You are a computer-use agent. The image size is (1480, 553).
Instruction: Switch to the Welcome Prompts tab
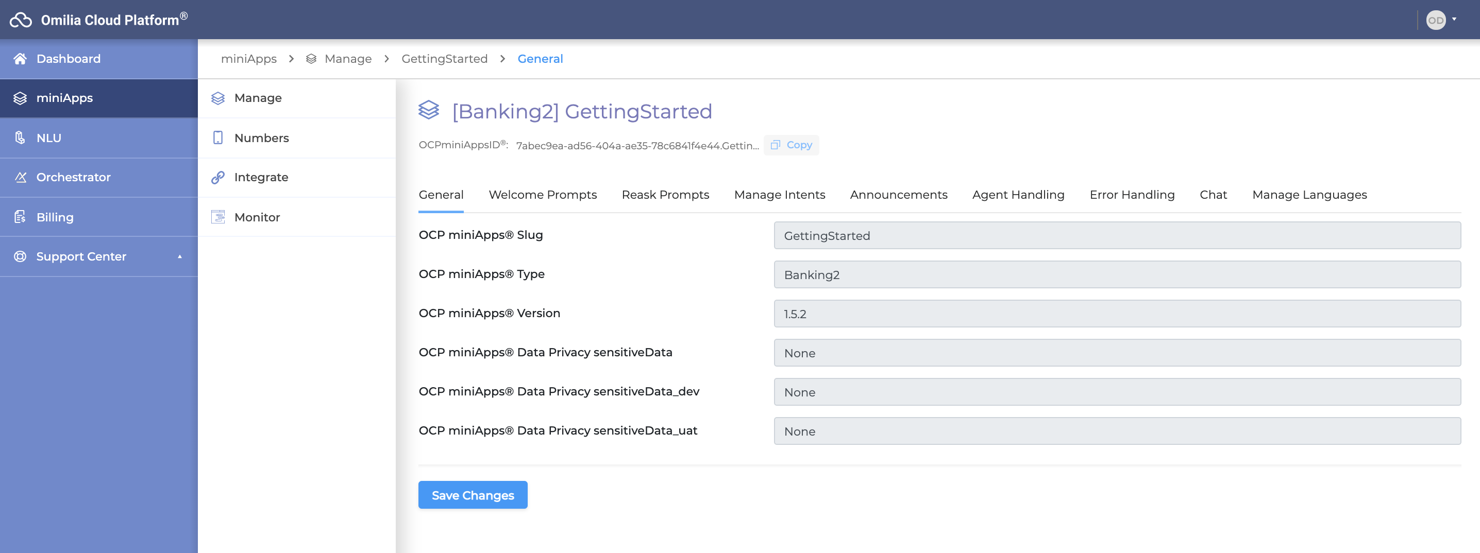(x=542, y=195)
